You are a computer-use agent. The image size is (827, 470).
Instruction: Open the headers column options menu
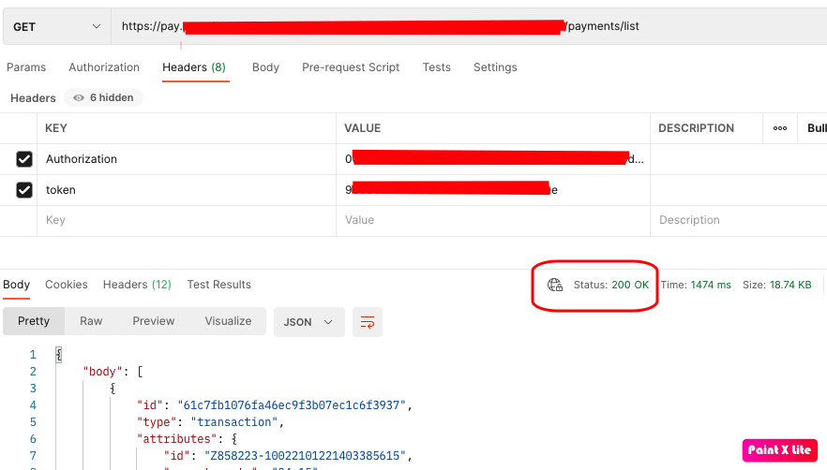point(780,128)
